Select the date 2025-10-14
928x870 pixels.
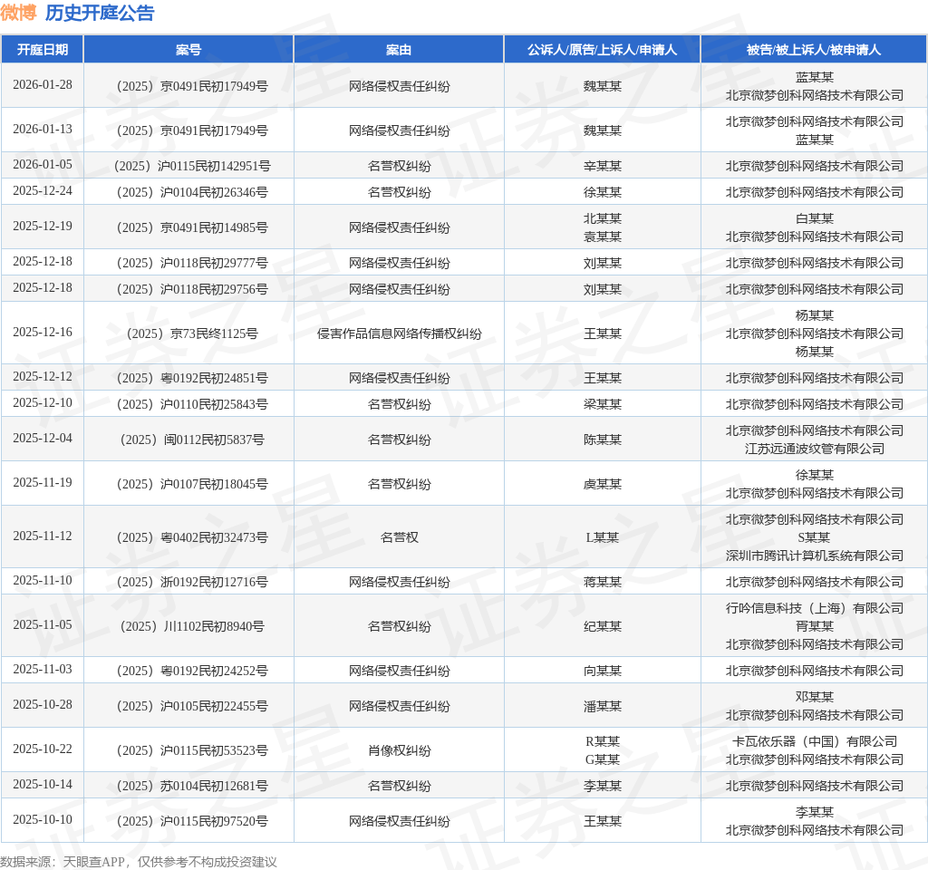point(43,784)
